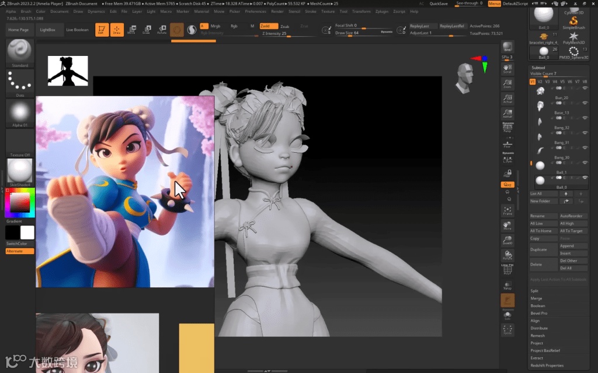Toggle Persp perspective view
The height and width of the screenshot is (373, 598).
pyautogui.click(x=507, y=128)
